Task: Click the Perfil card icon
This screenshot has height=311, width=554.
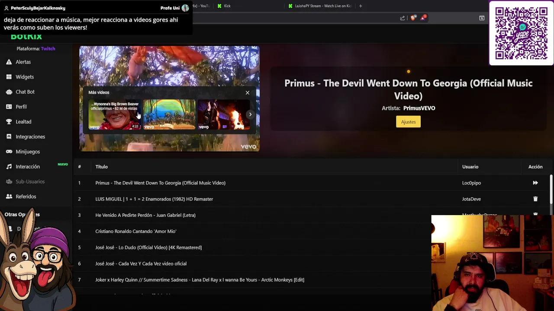Action: pos(9,107)
